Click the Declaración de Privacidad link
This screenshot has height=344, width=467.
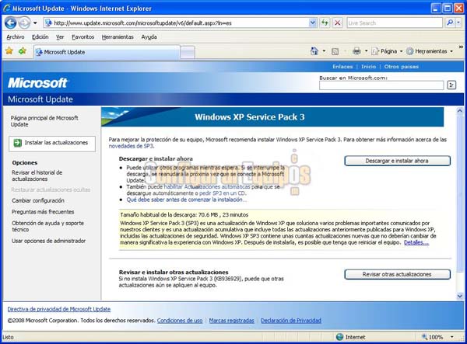291,320
